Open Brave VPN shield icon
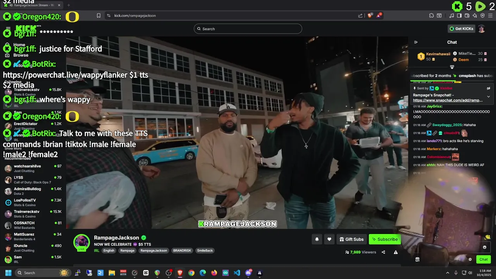This screenshot has height=279, width=496. [x=482, y=15]
